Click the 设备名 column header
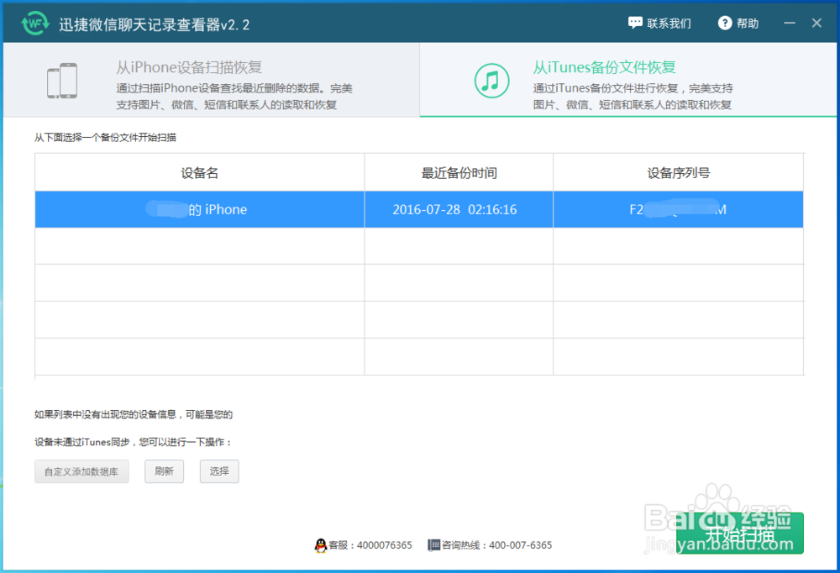The height and width of the screenshot is (573, 840). (198, 171)
